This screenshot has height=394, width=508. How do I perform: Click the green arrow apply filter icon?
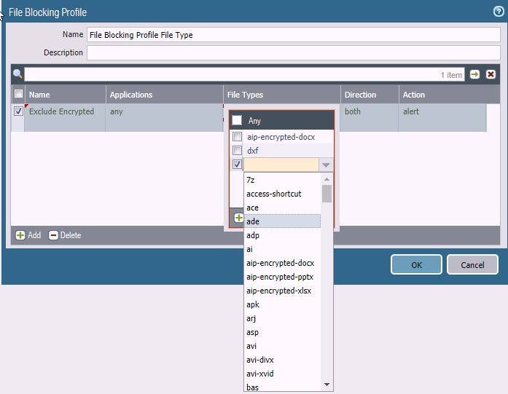click(x=475, y=74)
